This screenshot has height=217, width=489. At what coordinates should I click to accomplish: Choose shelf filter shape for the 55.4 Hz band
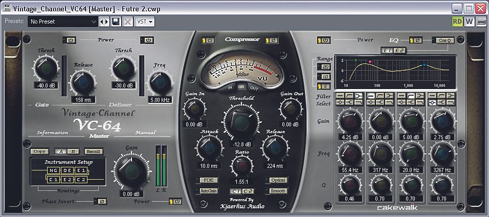(x=349, y=96)
